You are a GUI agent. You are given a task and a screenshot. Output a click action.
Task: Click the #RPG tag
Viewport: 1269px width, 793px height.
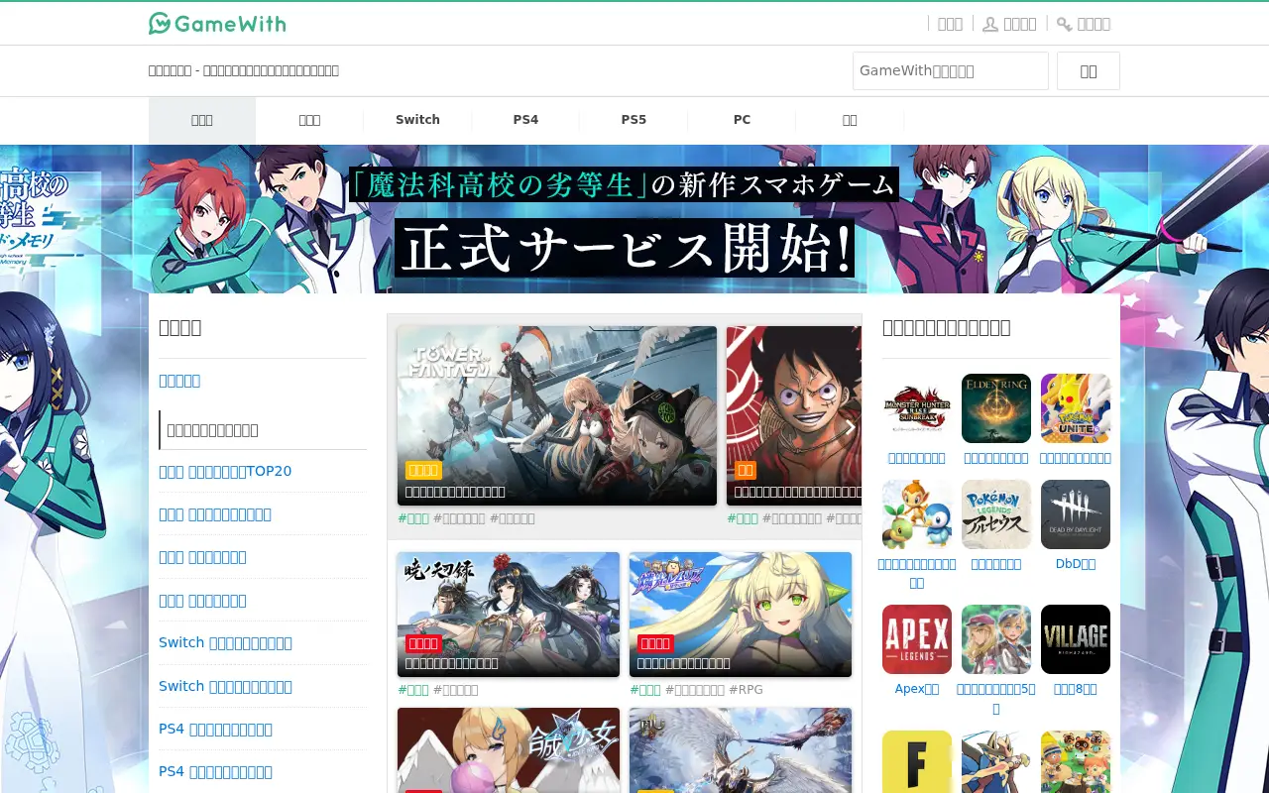click(746, 689)
